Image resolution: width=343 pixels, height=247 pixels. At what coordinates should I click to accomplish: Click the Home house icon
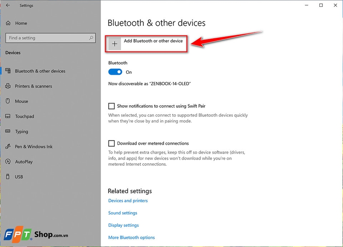(8, 23)
